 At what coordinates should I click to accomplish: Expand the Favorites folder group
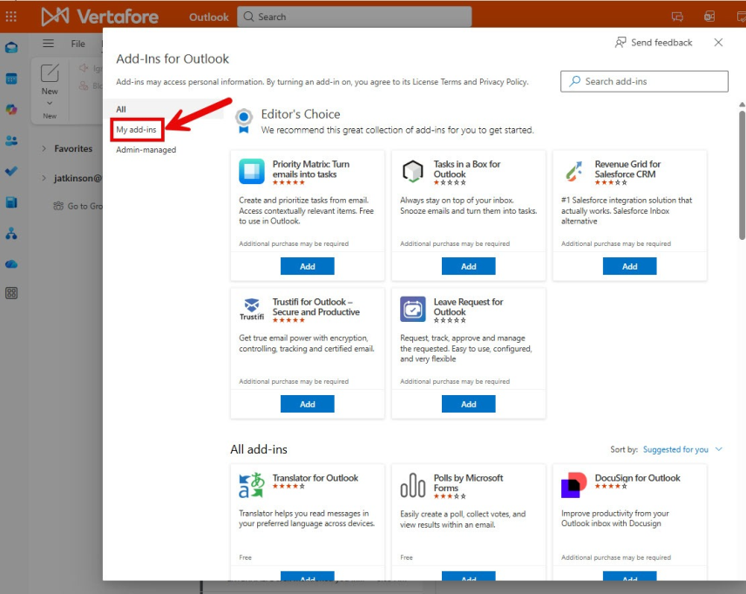[x=44, y=149]
